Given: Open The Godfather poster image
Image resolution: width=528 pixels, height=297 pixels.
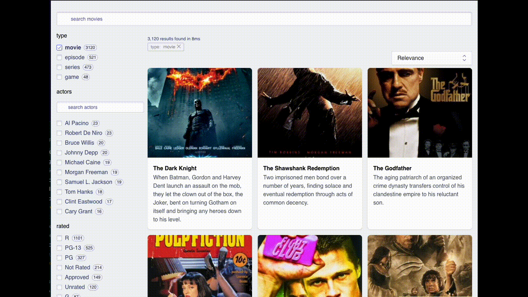Looking at the screenshot, I should [420, 113].
